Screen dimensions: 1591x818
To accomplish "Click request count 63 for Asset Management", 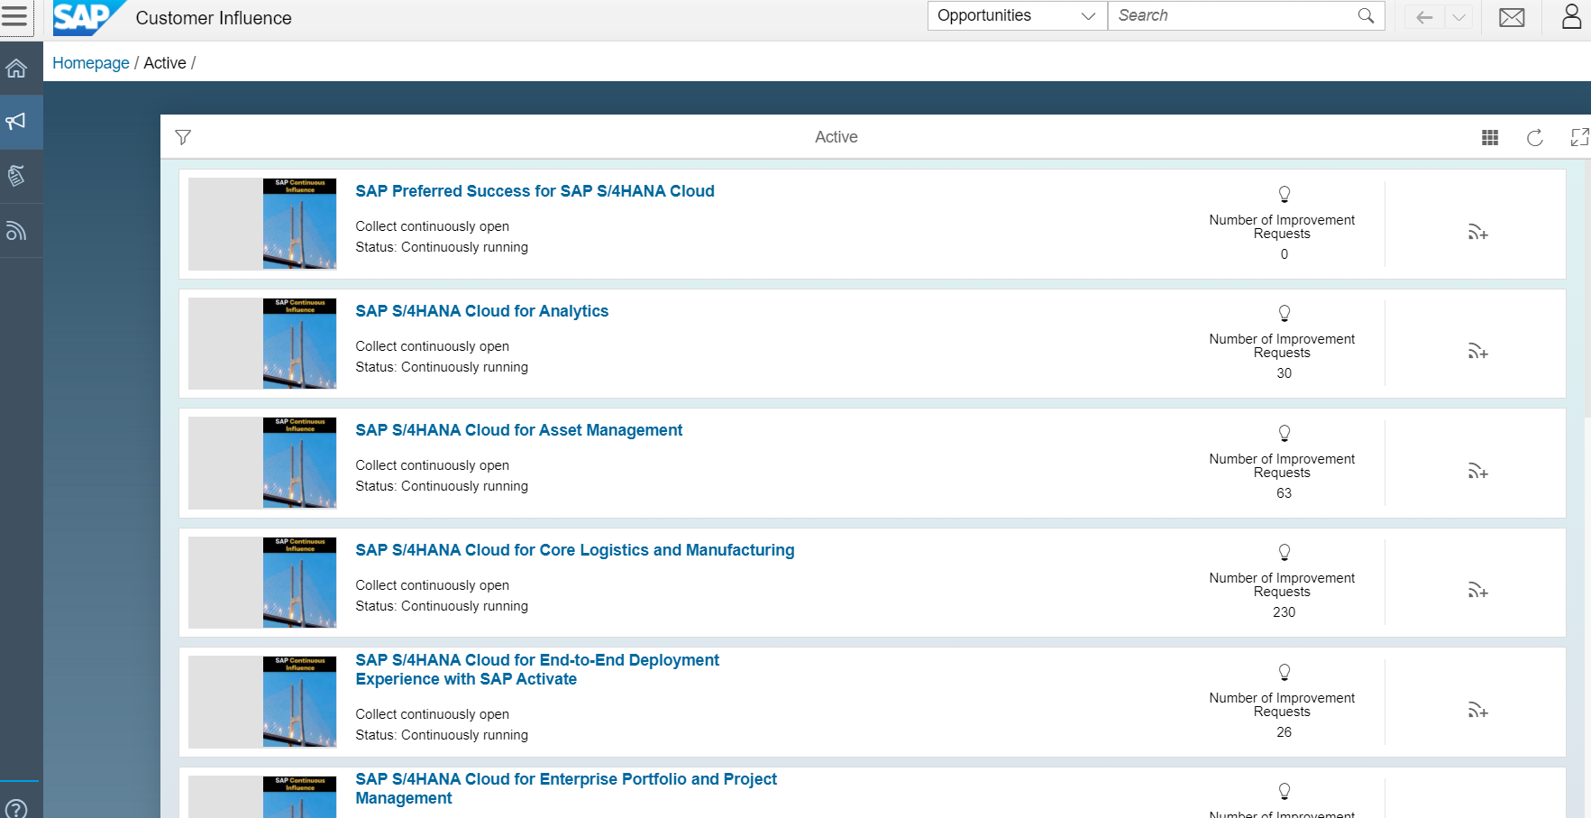I will point(1284,493).
